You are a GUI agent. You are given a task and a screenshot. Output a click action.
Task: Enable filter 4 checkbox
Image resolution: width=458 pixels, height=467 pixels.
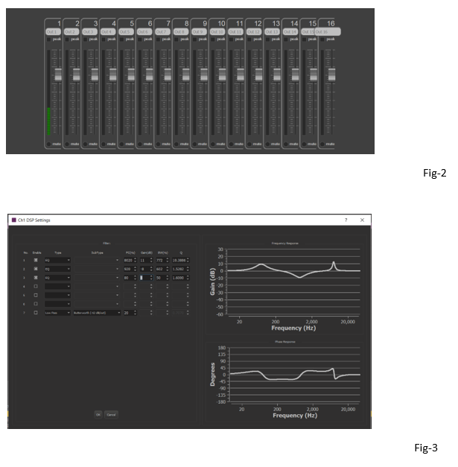click(36, 286)
